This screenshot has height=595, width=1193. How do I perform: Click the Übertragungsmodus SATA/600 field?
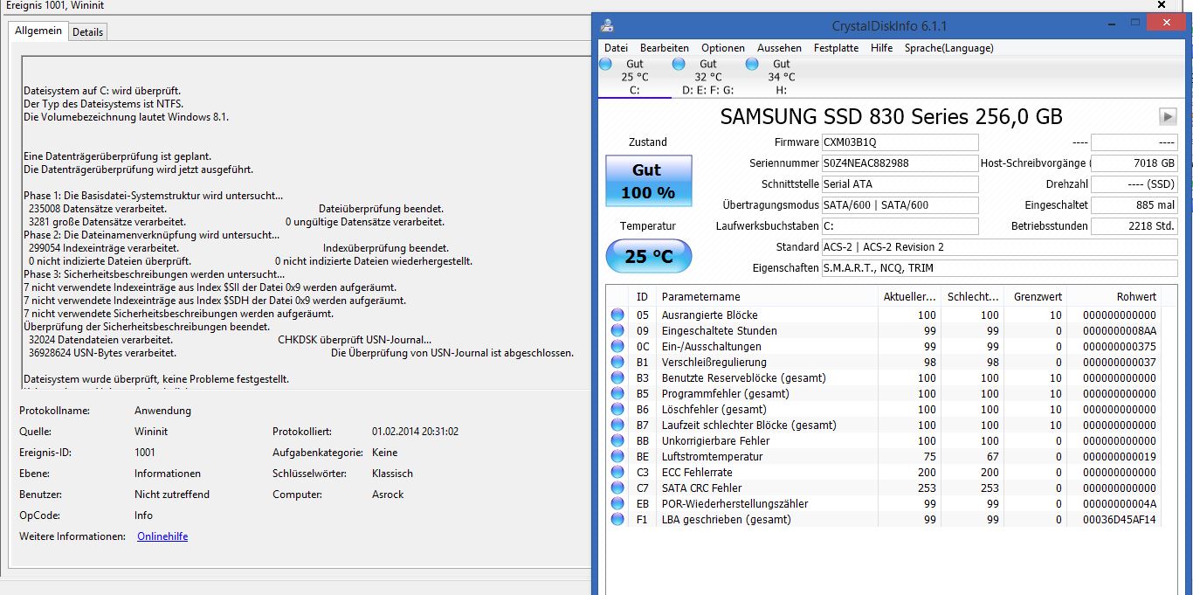pos(900,205)
